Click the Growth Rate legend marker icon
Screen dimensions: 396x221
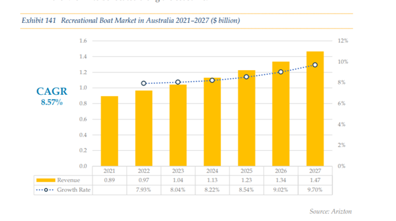(x=45, y=190)
